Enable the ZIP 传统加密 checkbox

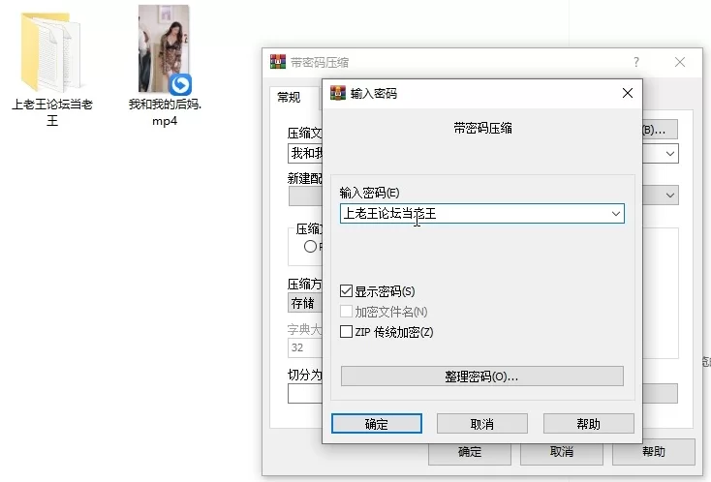[x=347, y=332]
